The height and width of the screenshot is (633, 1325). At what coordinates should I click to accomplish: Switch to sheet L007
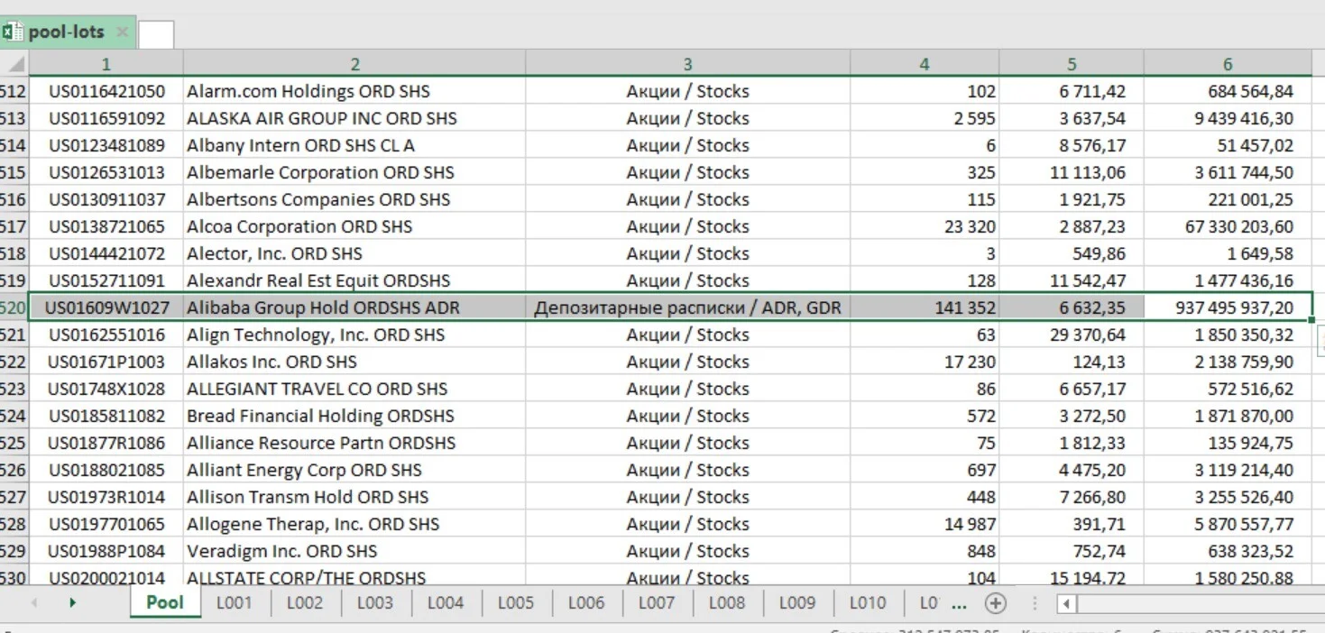(657, 602)
